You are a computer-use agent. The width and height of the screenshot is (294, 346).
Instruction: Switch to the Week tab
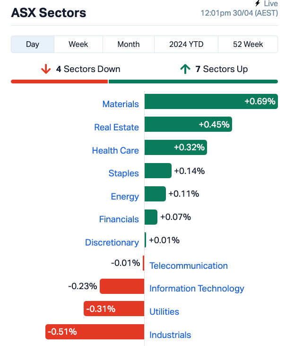coord(78,45)
